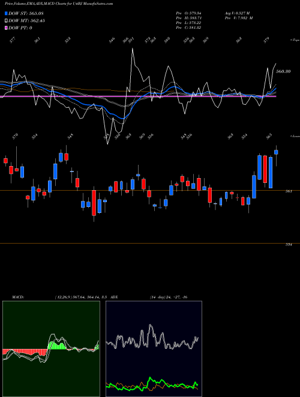Click the 560.30 price label on line chart
This screenshot has height=397, width=300.
(x=283, y=72)
